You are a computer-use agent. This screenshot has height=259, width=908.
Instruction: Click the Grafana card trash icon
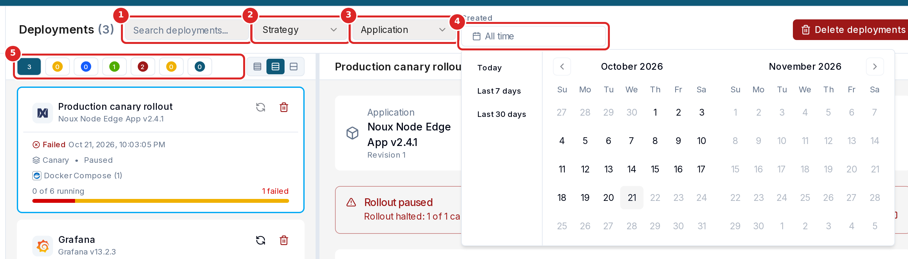[284, 240]
